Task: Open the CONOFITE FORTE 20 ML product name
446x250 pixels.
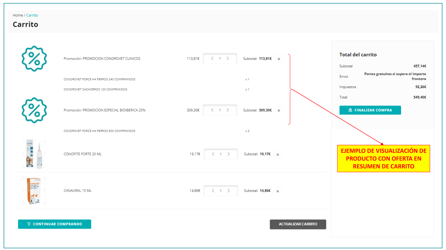Action: point(83,154)
